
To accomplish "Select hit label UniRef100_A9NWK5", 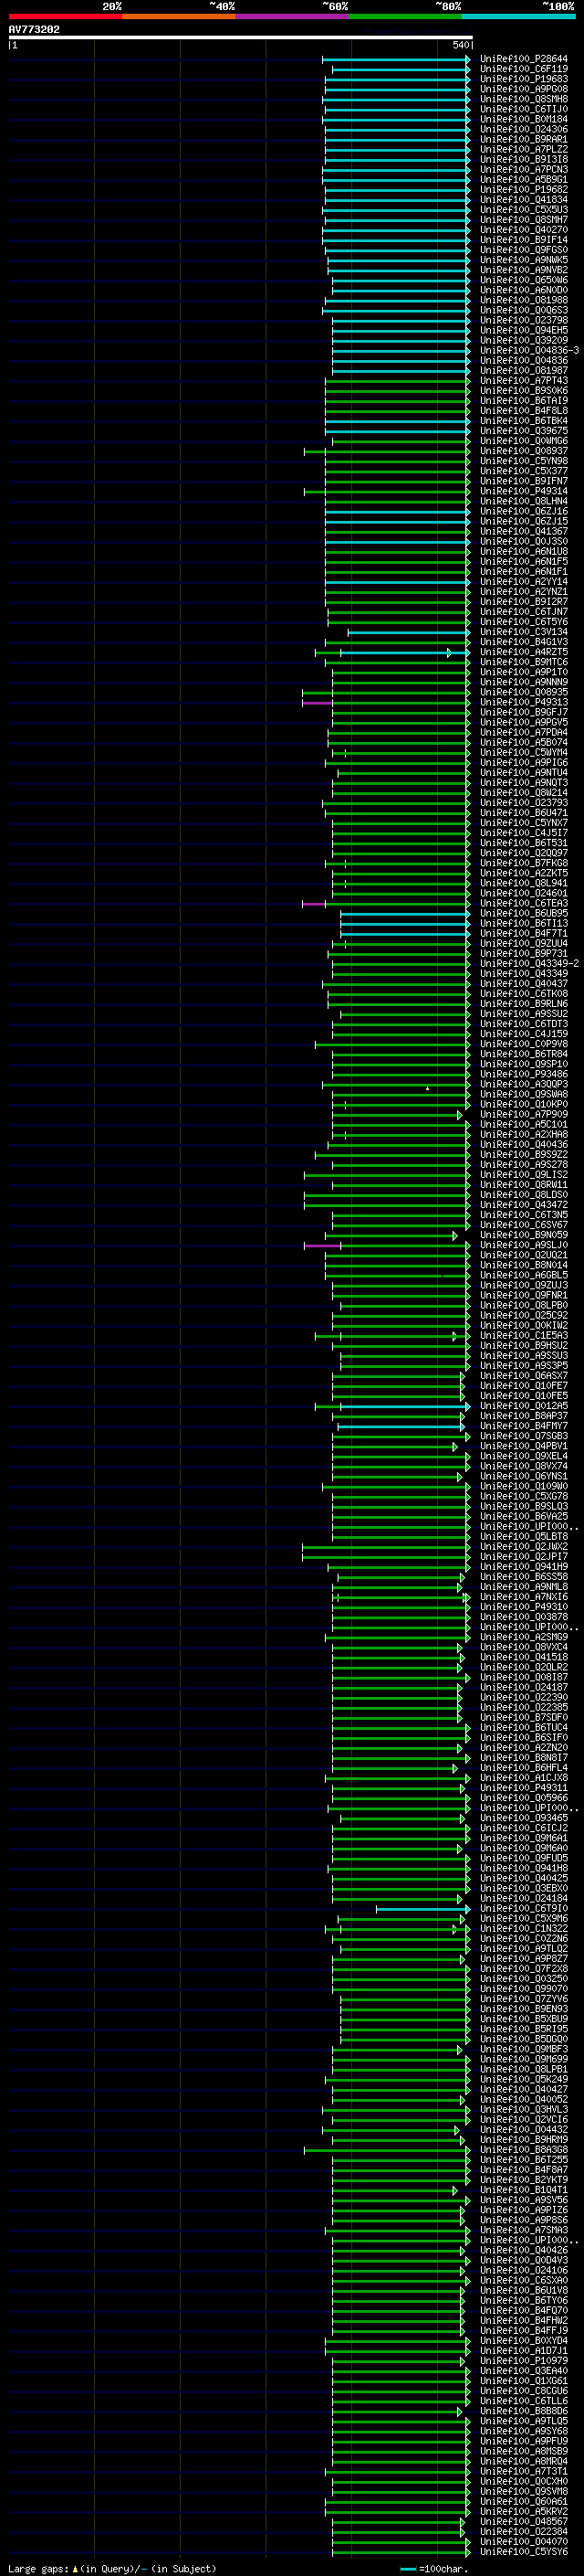I will point(524,260).
